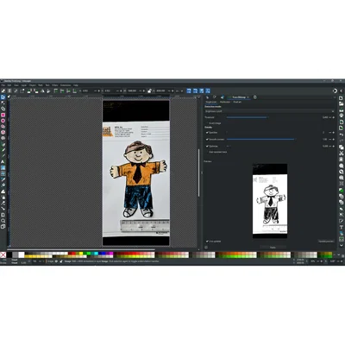This screenshot has width=345, height=345.
Task: Click Deselect icon in top toolbar
Action: pos(16,91)
